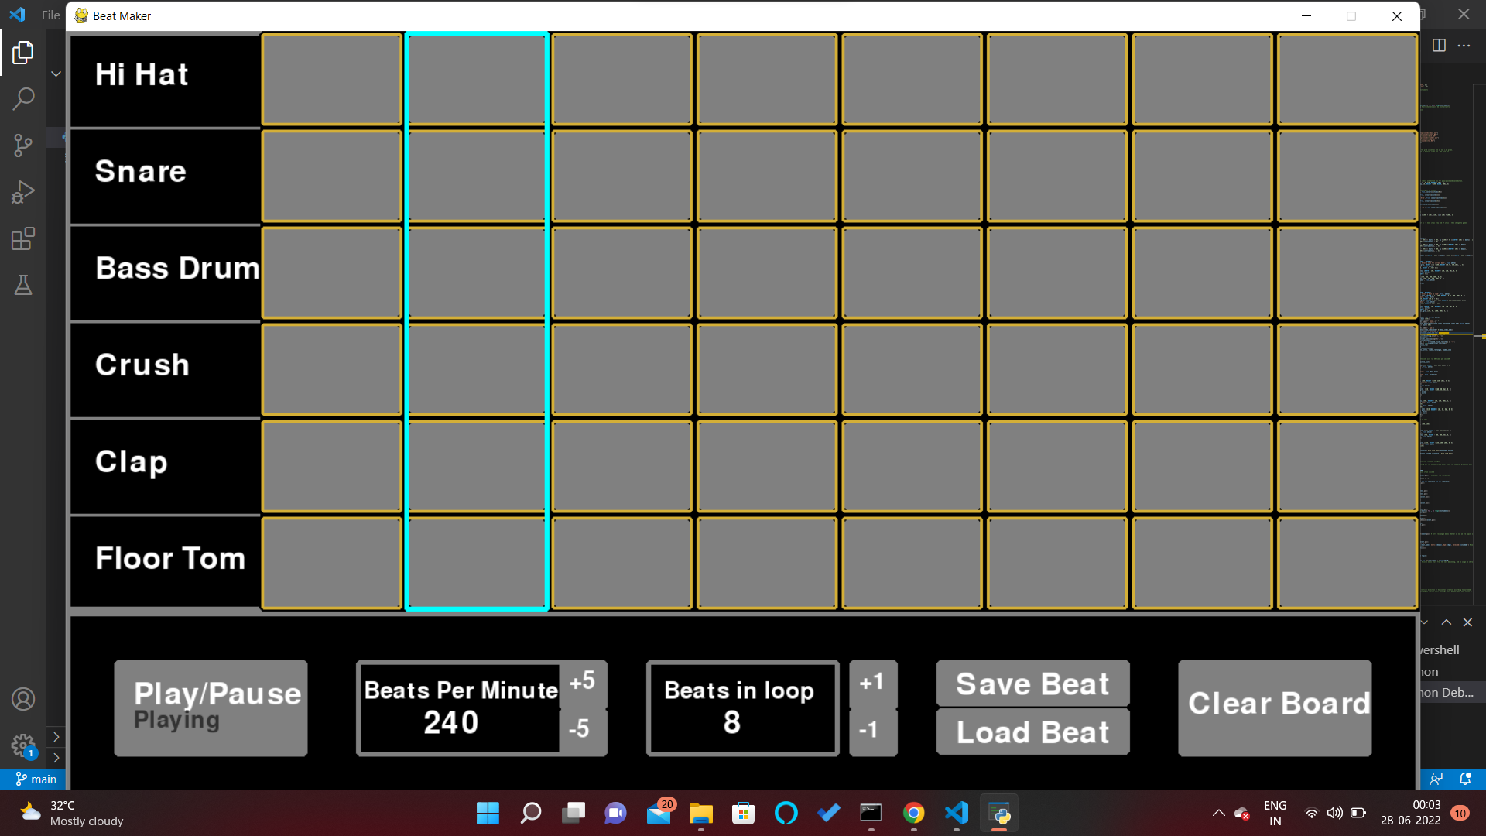Activate the first Snare beat pad

pos(331,176)
